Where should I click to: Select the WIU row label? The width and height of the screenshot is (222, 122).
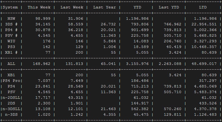(11, 41)
